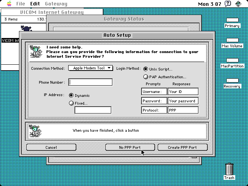Viewport: 248px width, 186px height.
Task: Click the Username prompt field
Action: coord(154,91)
